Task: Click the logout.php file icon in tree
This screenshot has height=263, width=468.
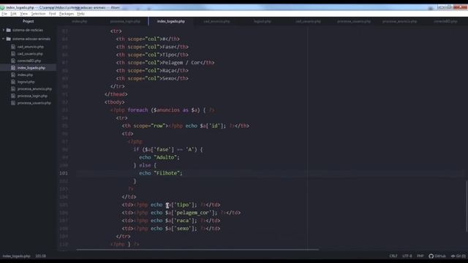Action: coord(13,82)
